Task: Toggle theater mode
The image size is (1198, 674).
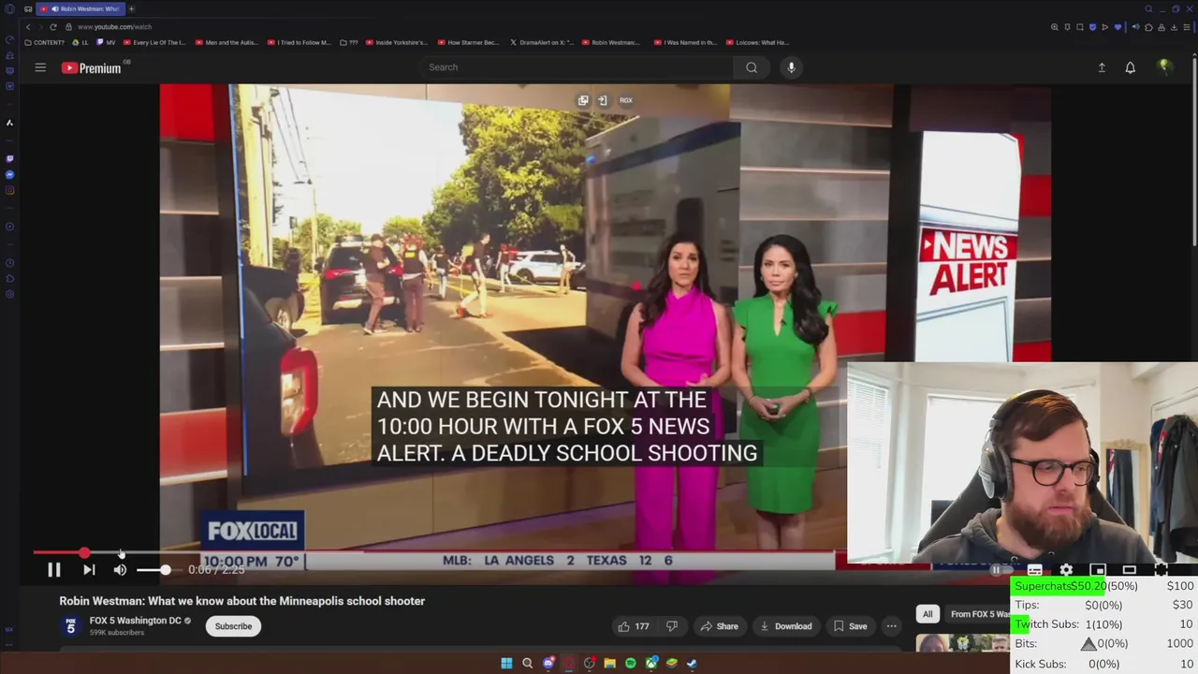Action: click(1130, 569)
